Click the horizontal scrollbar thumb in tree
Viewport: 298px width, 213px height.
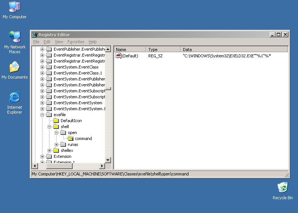click(60, 166)
